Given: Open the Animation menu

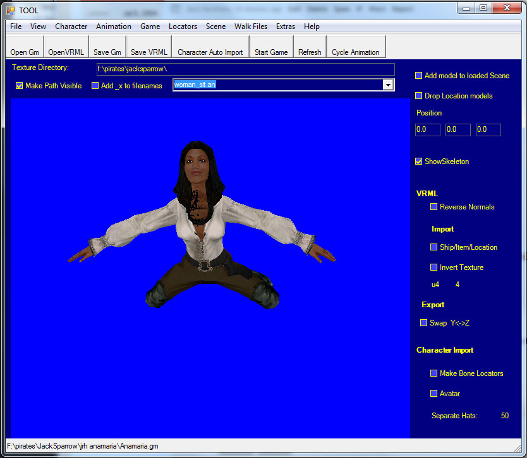Looking at the screenshot, I should coord(114,26).
